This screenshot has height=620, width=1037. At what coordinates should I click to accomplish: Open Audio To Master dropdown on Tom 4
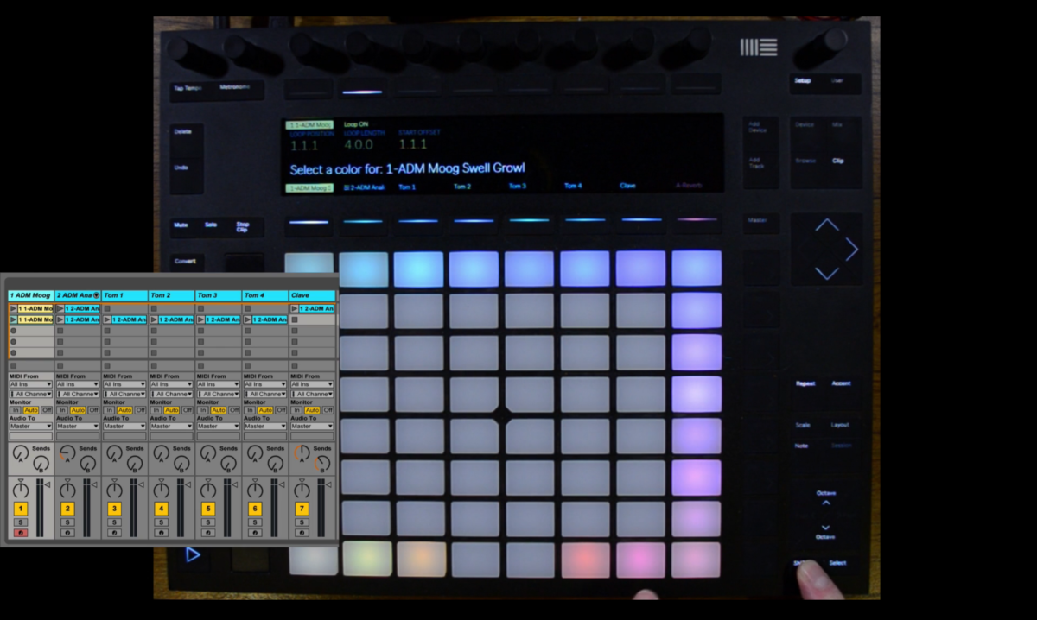coord(264,426)
